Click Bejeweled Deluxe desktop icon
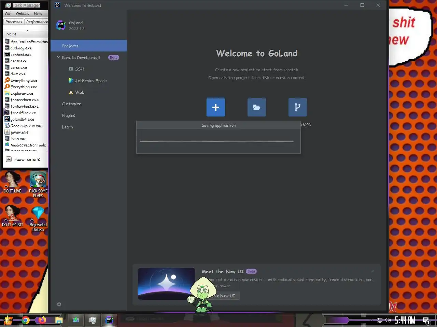Viewport: 437px width, 327px height. pos(38,219)
